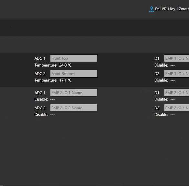Edit the EMP 2 IO 3 name field
The image size is (189, 186).
point(177,93)
